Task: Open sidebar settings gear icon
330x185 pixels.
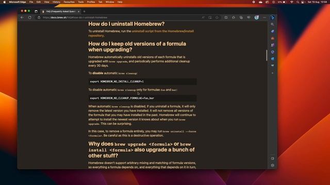Action: [x=272, y=165]
